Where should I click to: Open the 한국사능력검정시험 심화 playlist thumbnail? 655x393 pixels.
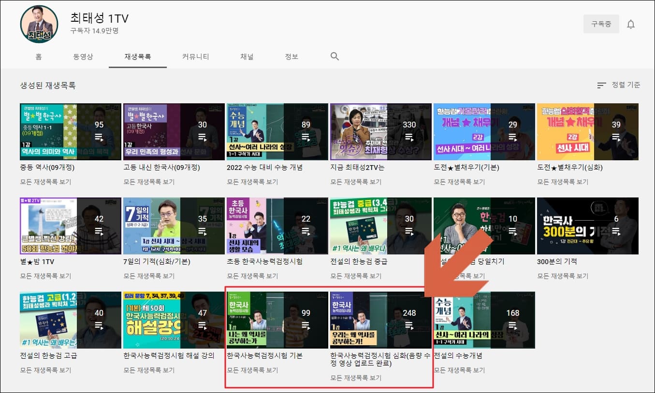(x=381, y=320)
